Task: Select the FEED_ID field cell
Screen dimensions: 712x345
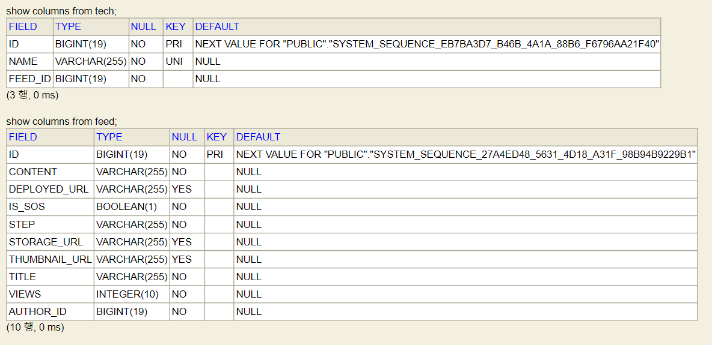Action: click(30, 79)
